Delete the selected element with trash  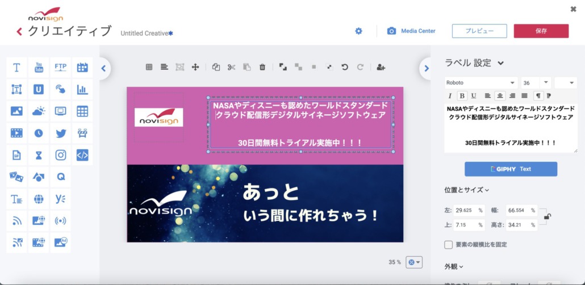point(262,67)
